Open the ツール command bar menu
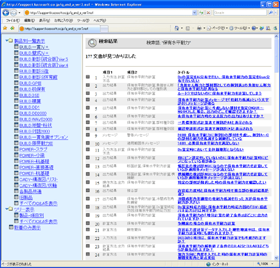Image resolution: width=280 pixels, height=268 pixels. pos(239,29)
